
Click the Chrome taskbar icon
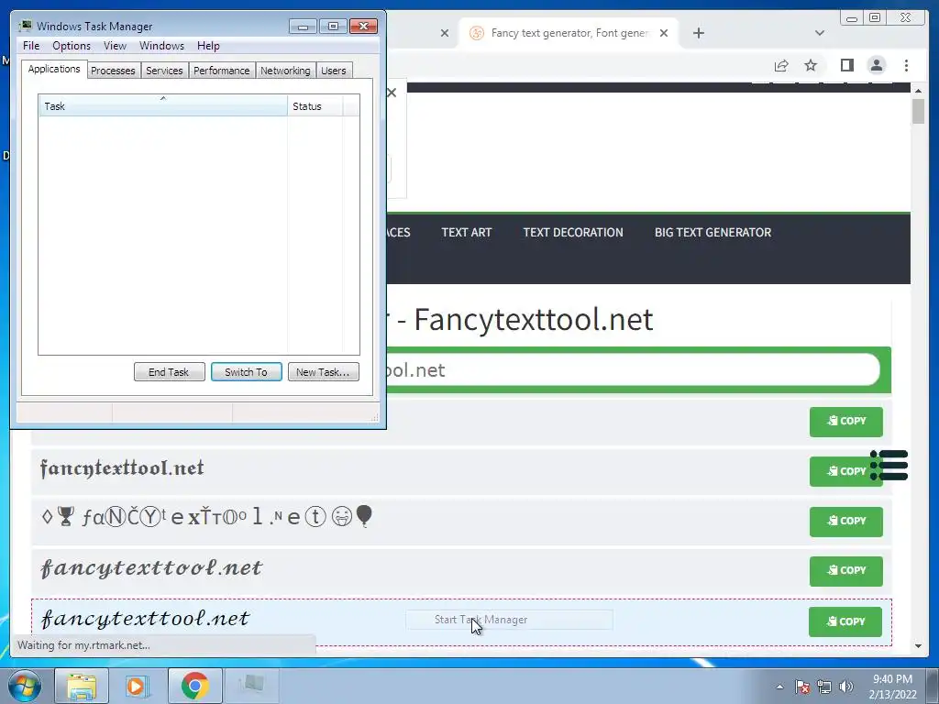194,686
